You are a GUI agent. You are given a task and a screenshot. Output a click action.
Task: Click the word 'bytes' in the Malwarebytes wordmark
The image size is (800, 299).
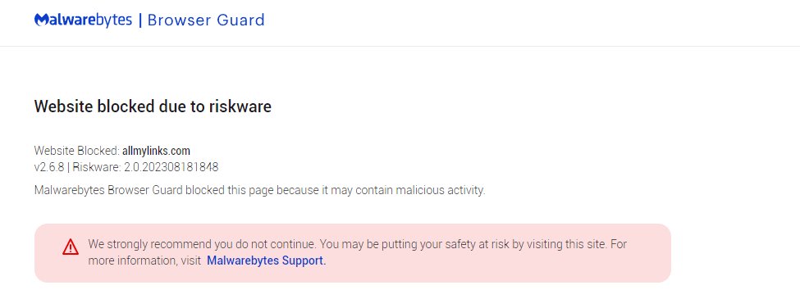(112, 20)
